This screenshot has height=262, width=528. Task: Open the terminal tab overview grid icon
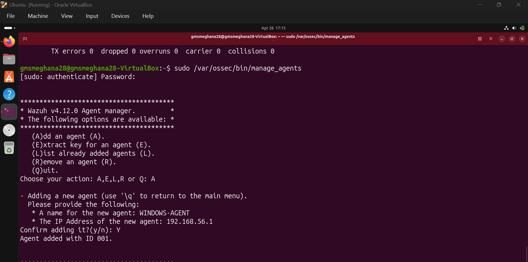(x=480, y=39)
